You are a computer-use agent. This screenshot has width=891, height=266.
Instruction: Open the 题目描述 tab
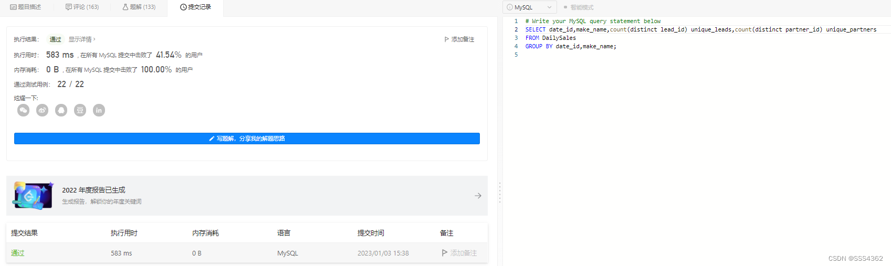point(26,7)
